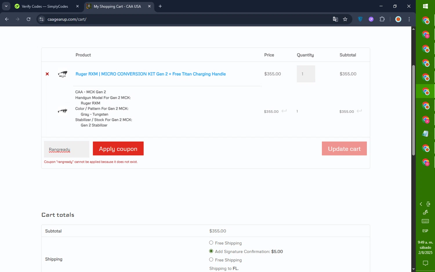This screenshot has width=435, height=272.
Task: Remove the Ruger RXM item with red X
Action: 47,74
